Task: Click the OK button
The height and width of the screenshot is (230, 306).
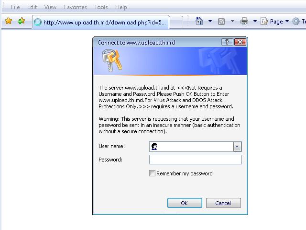Action: [x=185, y=203]
